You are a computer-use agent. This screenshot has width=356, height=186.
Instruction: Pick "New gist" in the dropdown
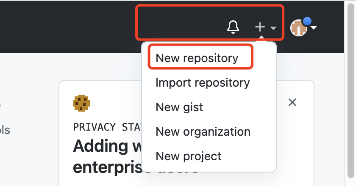click(x=179, y=107)
